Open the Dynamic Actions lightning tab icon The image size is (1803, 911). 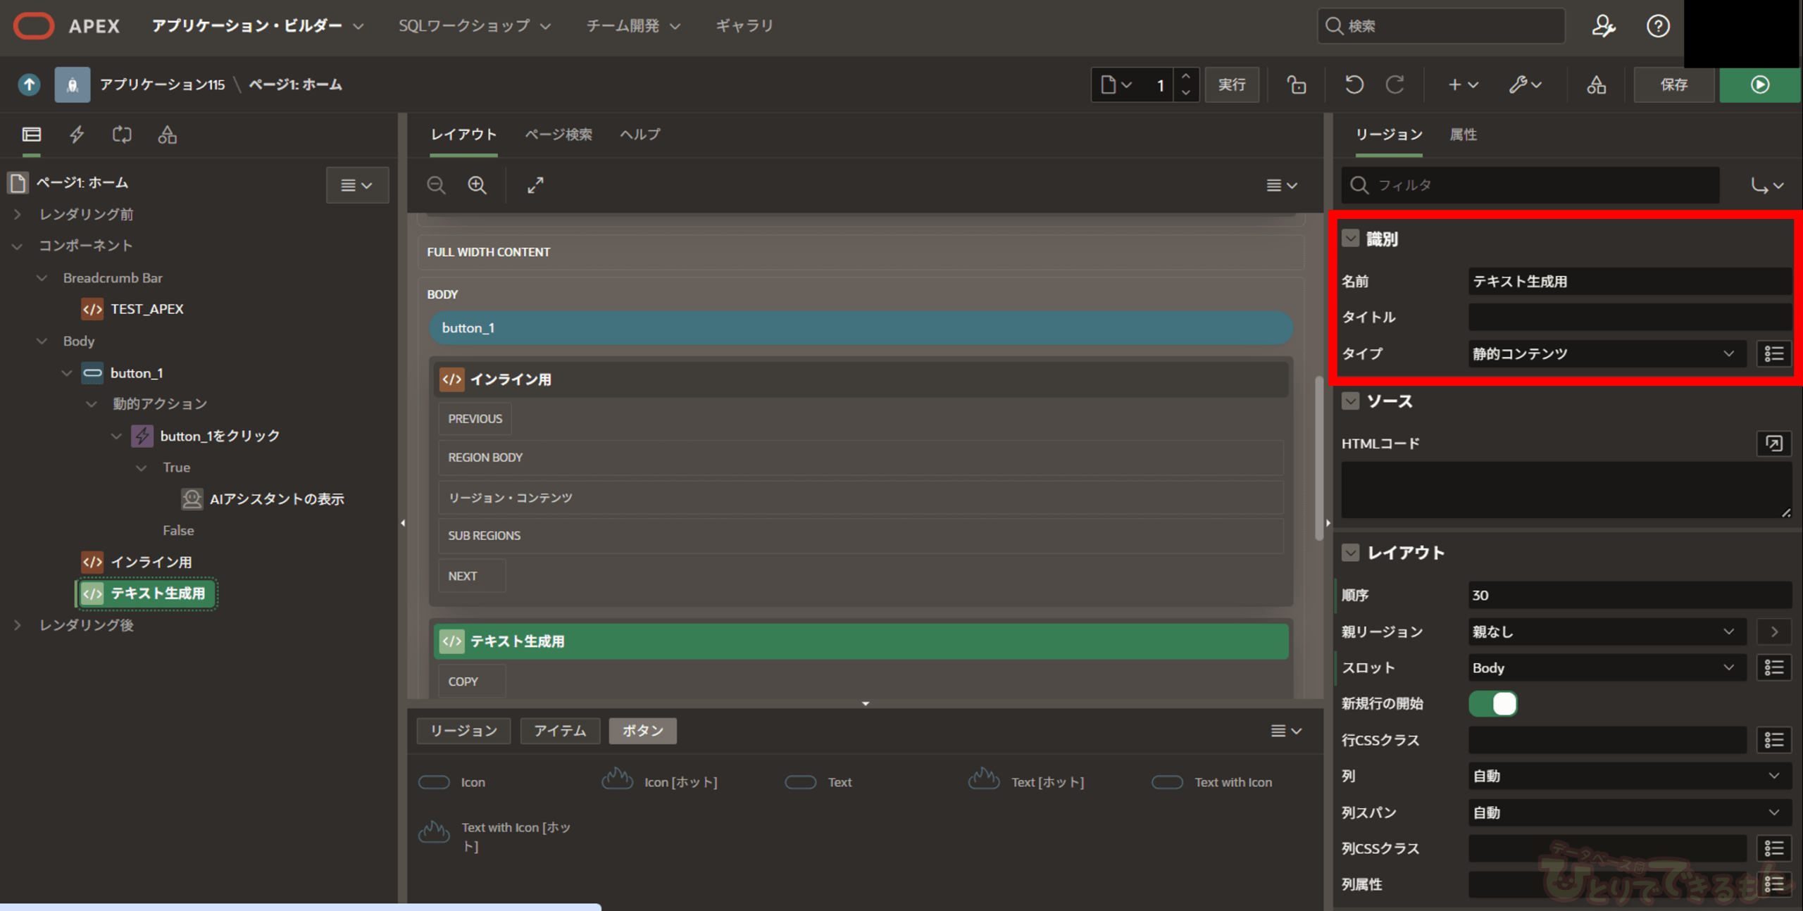point(77,134)
